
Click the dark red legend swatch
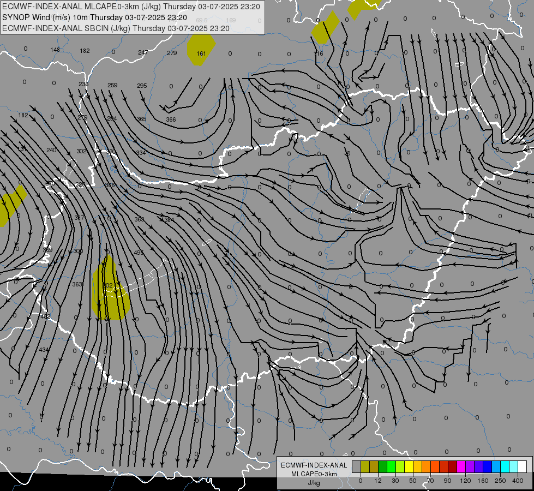[x=453, y=466]
